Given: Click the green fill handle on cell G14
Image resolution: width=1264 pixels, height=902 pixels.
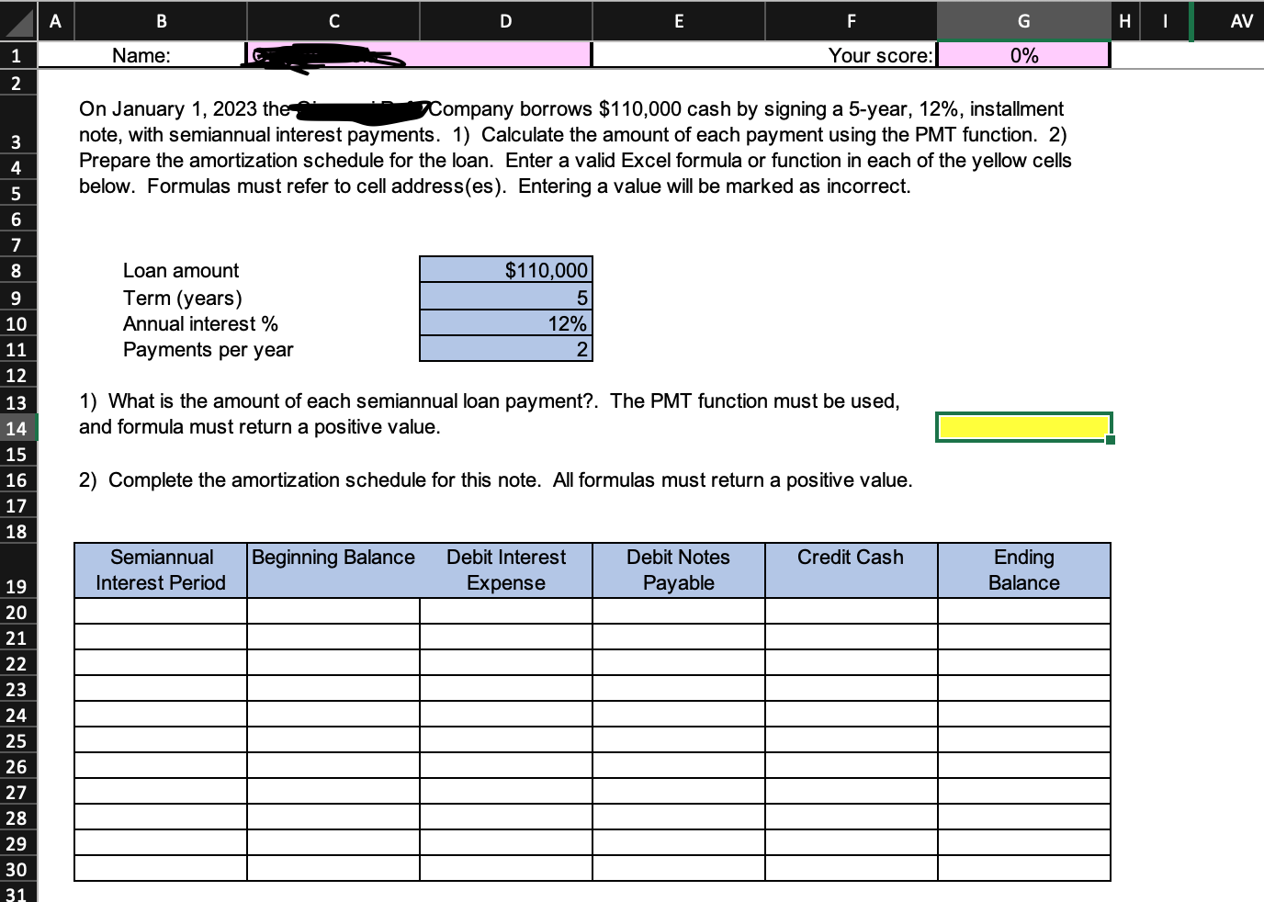Looking at the screenshot, I should click(1111, 440).
